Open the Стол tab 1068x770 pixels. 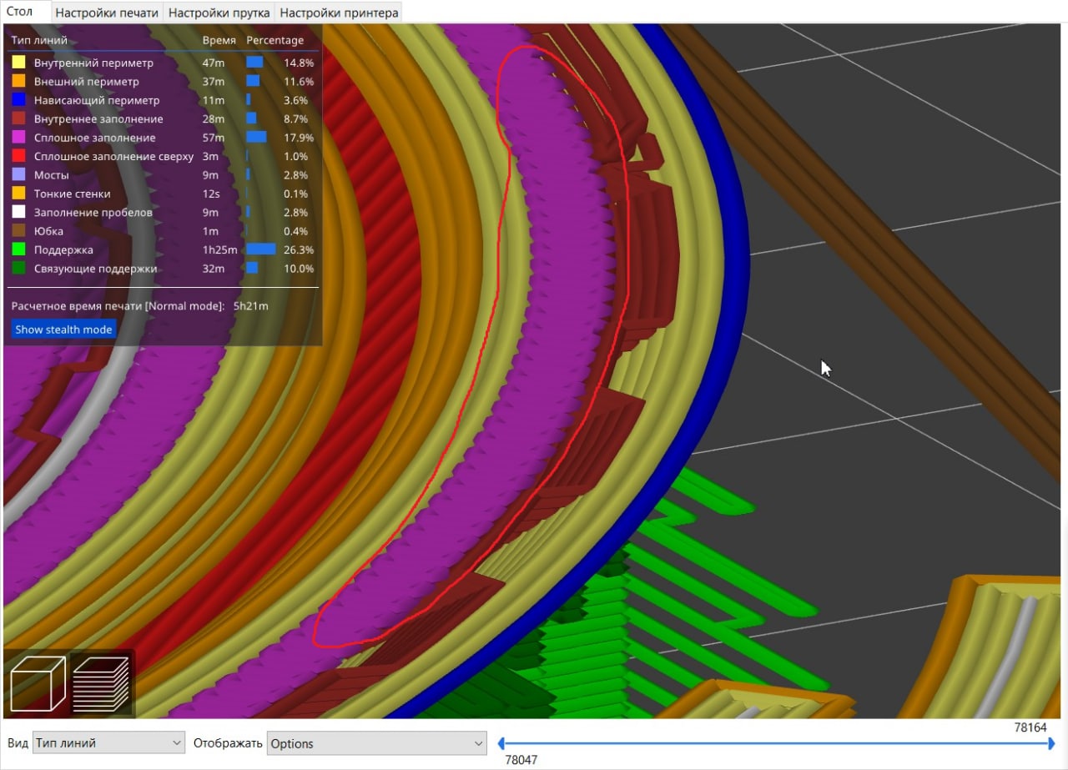point(19,12)
